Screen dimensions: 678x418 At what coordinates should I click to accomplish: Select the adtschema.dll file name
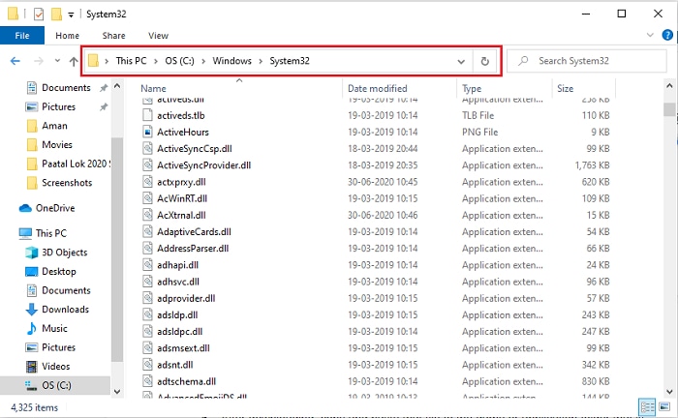click(x=186, y=381)
